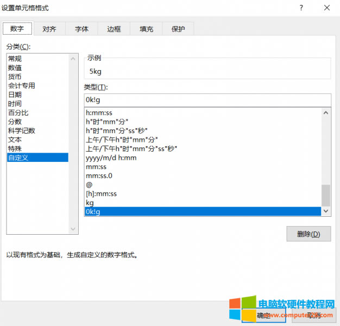The width and height of the screenshot is (340, 326).
Task: Click the help question mark icon
Action: pyautogui.click(x=301, y=8)
